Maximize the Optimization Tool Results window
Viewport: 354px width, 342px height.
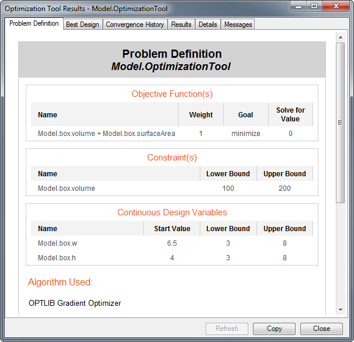coord(314,6)
